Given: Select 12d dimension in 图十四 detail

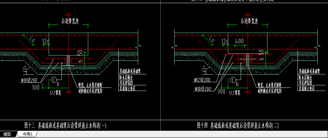Looking at the screenshot, I should pyautogui.click(x=225, y=42).
